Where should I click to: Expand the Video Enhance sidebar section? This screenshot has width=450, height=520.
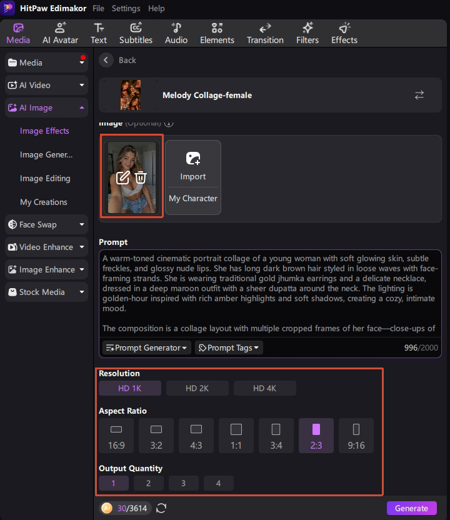pos(46,247)
